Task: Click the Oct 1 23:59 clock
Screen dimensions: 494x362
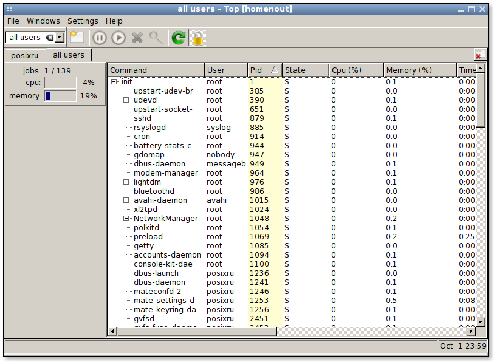Action: 463,346
